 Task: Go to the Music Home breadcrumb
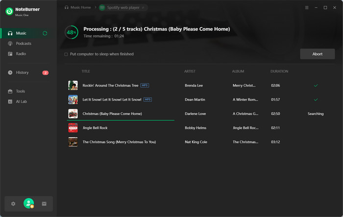77,7
